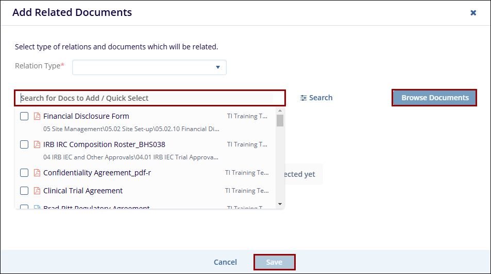Close the Add Related Documents dialog
Screen dimensions: 491x274
[473, 13]
